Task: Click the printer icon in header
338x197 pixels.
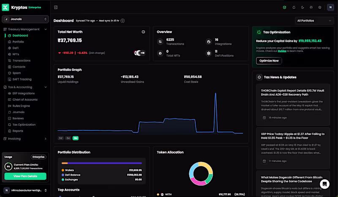Action: [x=311, y=7]
